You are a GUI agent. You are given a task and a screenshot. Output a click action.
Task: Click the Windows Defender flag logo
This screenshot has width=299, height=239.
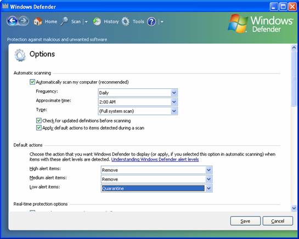[x=238, y=24]
